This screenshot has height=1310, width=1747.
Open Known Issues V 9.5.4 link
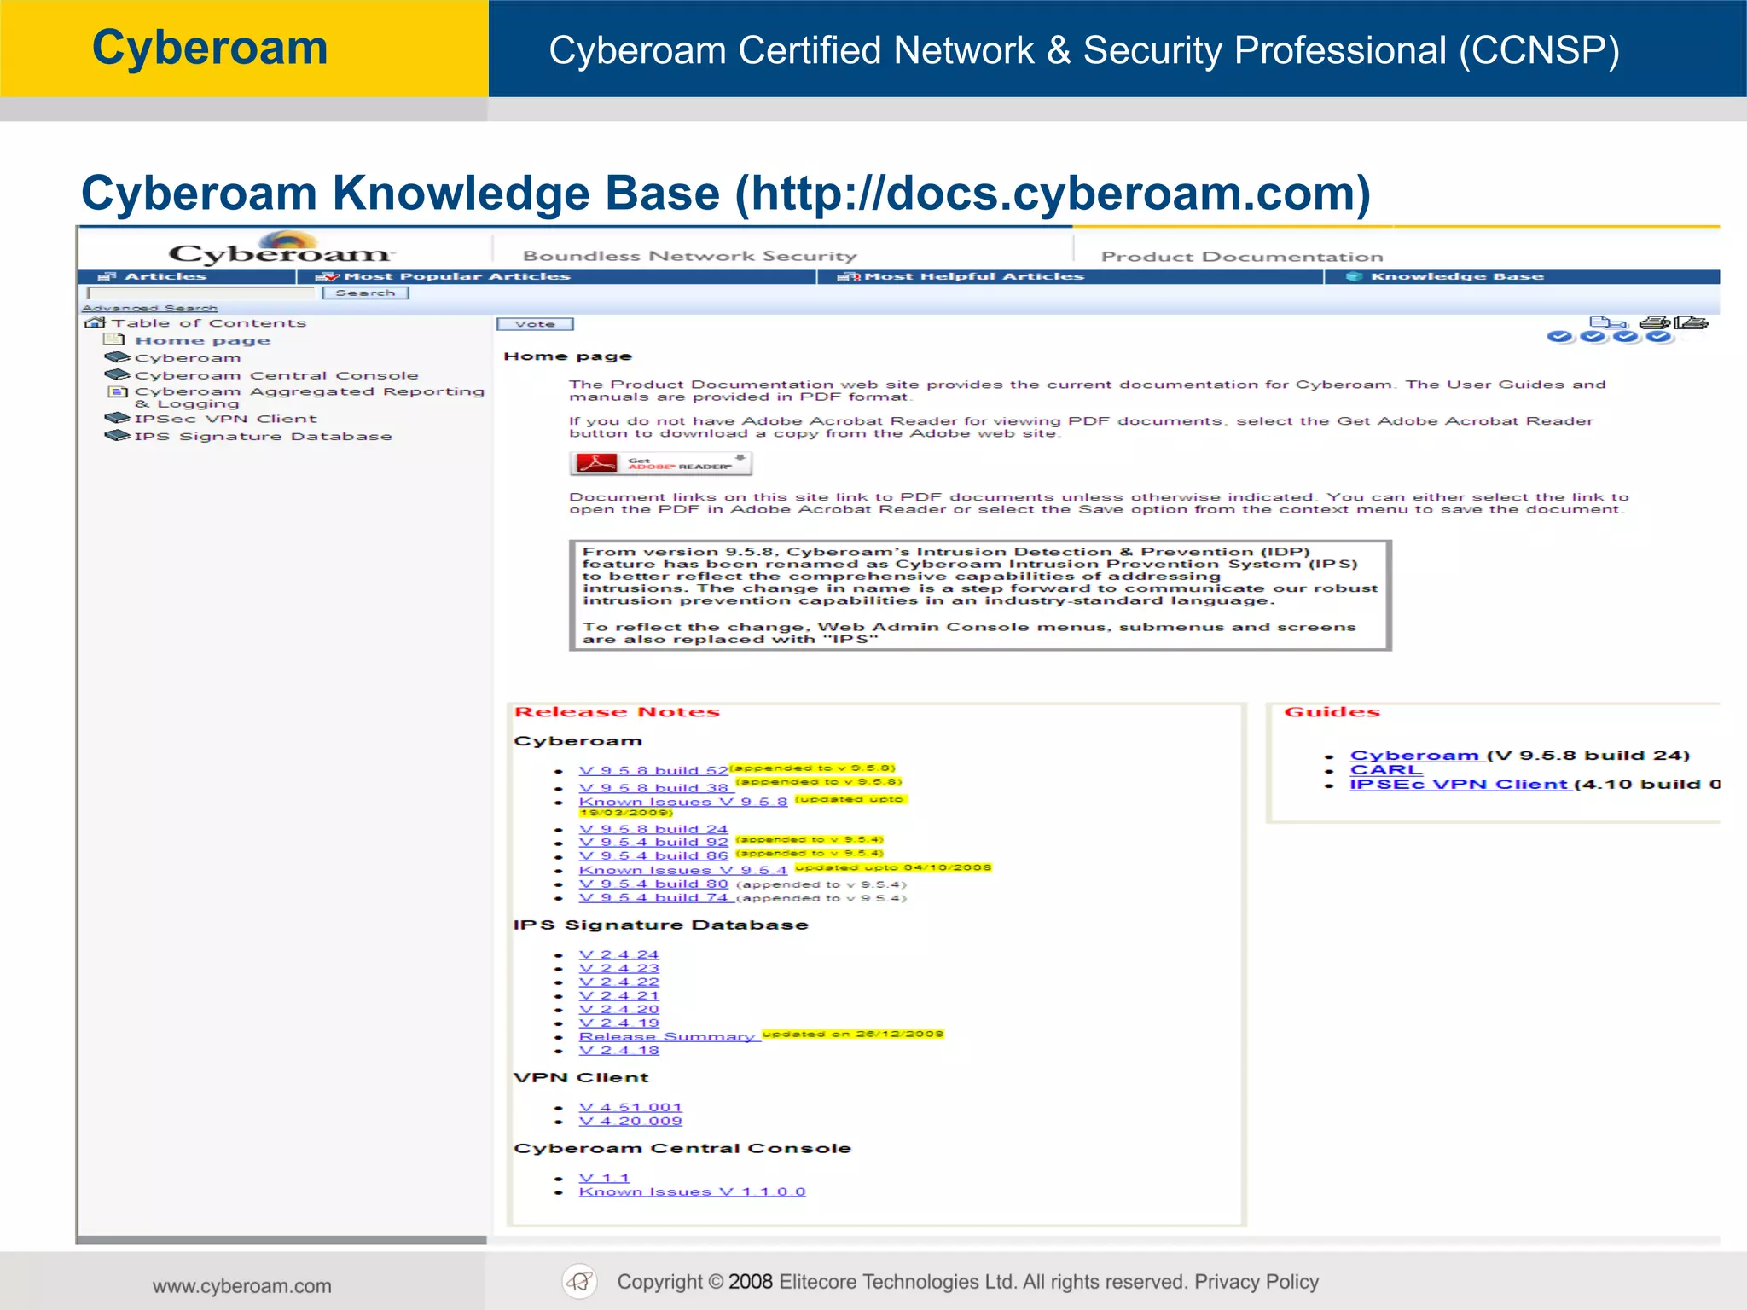pyautogui.click(x=682, y=870)
